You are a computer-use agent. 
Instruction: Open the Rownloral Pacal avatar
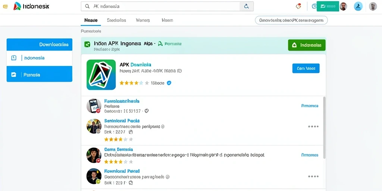[x=94, y=176]
